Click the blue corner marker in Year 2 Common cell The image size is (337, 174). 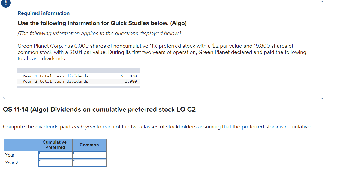click(x=73, y=161)
